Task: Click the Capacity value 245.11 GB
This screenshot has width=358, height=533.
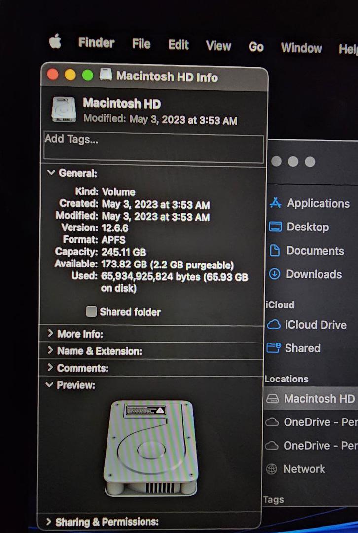Action: pos(124,252)
